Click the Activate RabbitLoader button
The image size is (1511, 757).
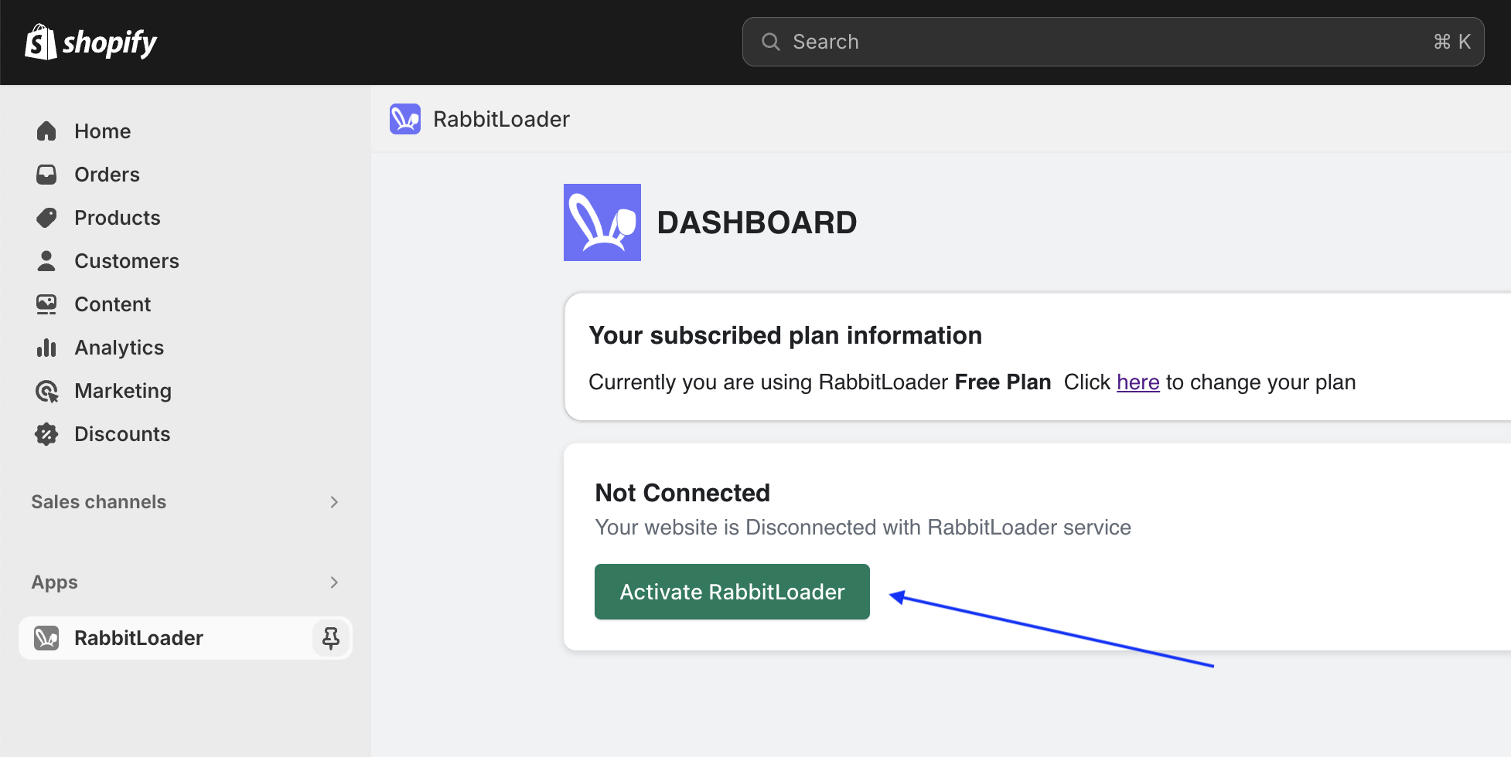(732, 592)
